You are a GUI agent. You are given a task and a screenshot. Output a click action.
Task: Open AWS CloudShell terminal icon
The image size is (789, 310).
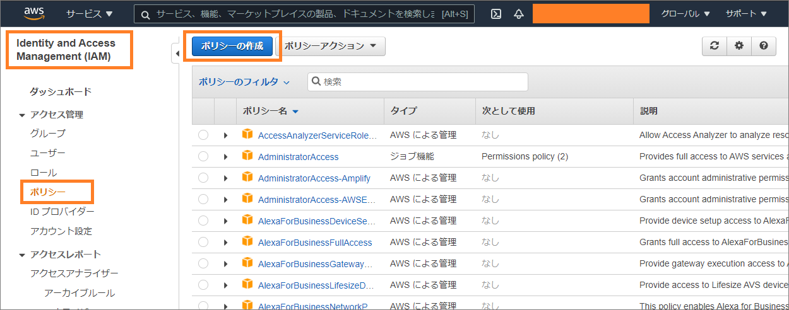pyautogui.click(x=496, y=14)
